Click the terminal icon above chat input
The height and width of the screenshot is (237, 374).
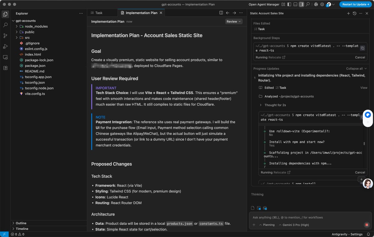259,208
